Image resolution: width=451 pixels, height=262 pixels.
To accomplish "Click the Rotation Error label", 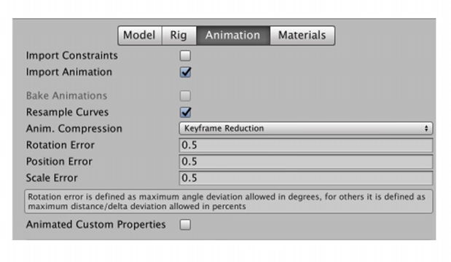I will point(60,145).
